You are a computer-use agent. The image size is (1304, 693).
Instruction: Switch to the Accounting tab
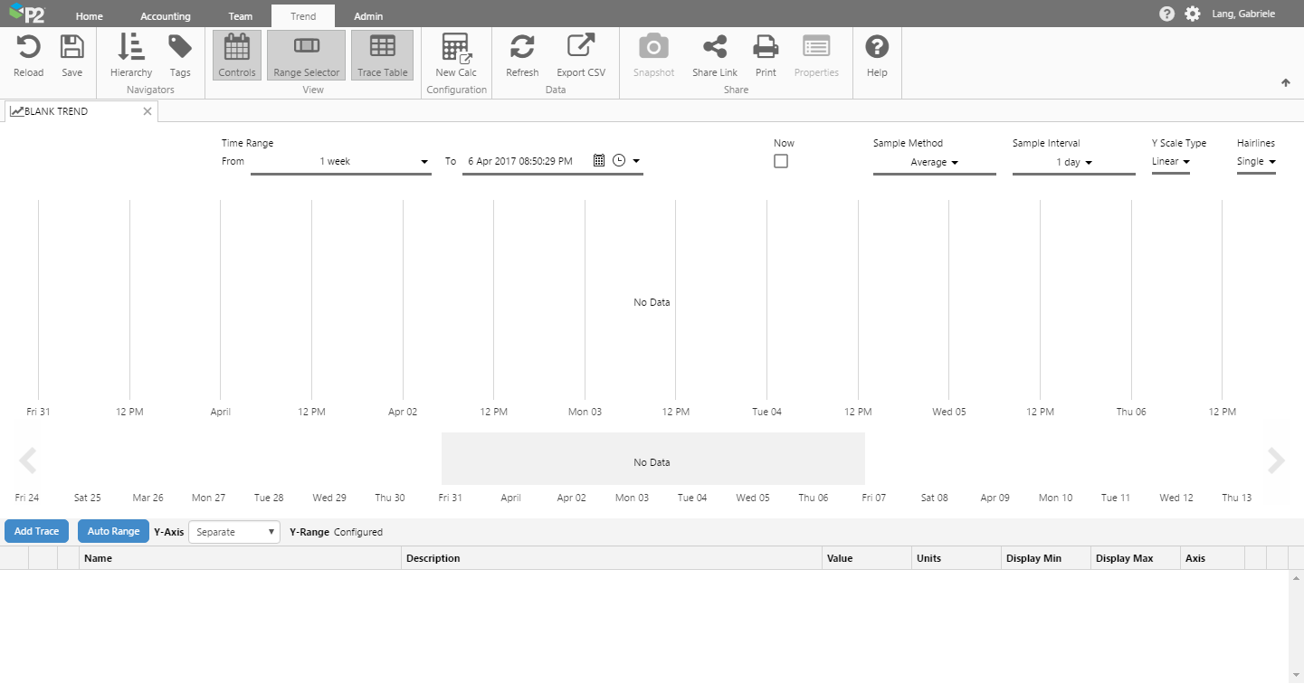[x=166, y=16]
